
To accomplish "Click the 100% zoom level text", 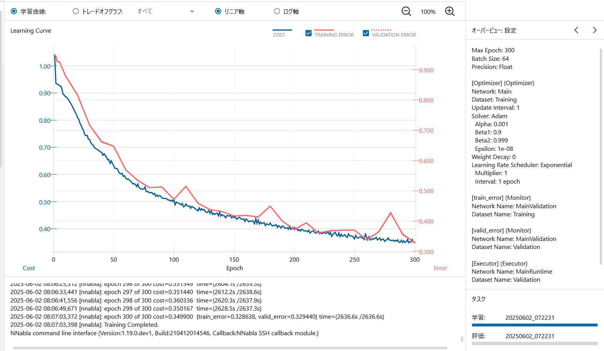I will pyautogui.click(x=428, y=12).
